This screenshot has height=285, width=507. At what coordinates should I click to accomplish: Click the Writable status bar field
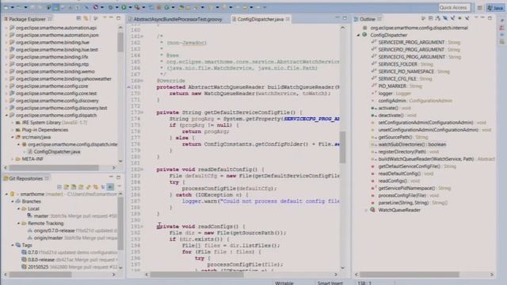(284, 283)
